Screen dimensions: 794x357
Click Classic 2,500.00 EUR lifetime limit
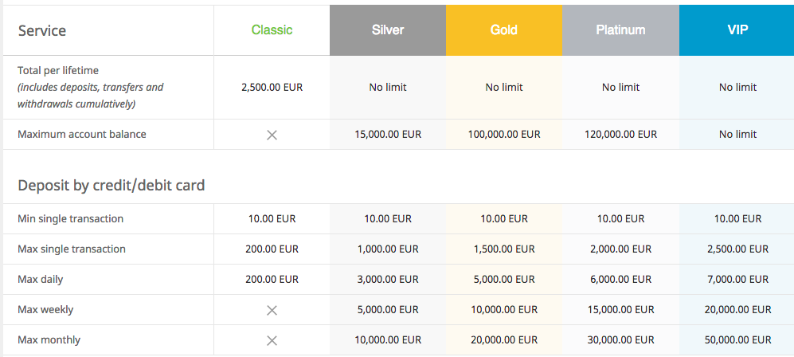pos(272,88)
